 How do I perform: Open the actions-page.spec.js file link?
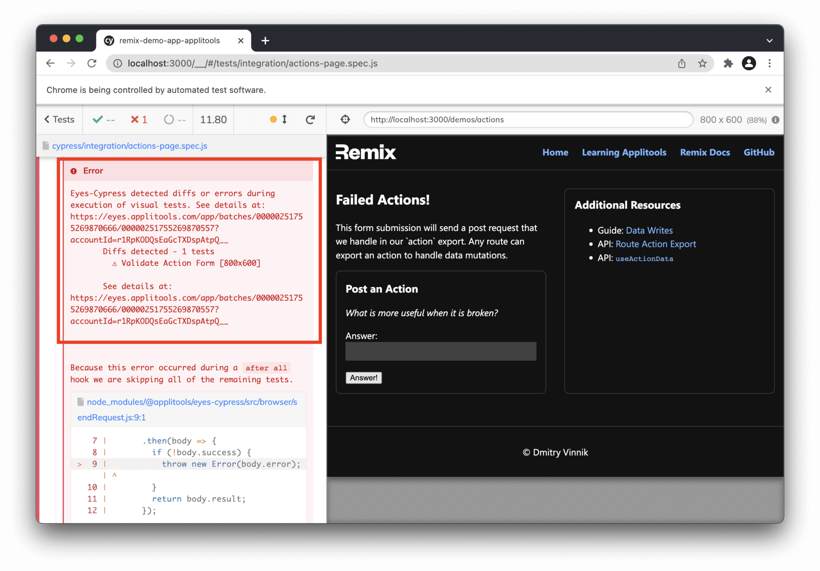[130, 146]
